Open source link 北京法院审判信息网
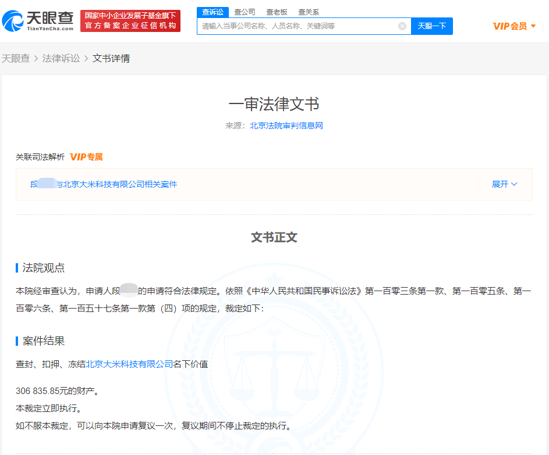The width and height of the screenshot is (549, 455). coord(286,126)
